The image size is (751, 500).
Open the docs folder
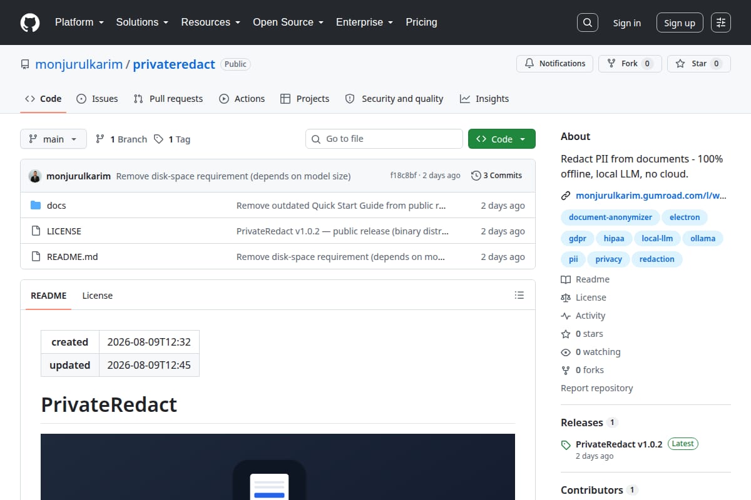point(56,206)
